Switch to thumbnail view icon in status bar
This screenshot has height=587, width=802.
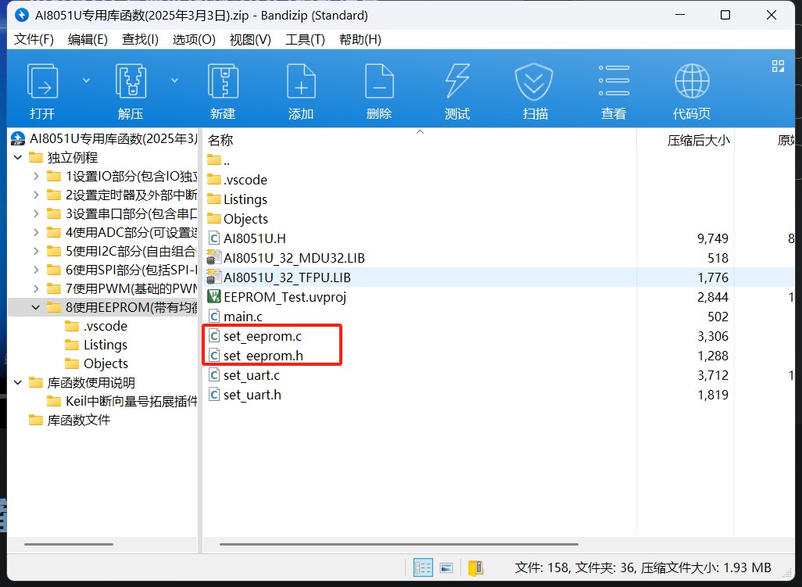446,567
